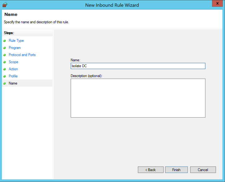Go to the Rule Type step
The width and height of the screenshot is (225, 182).
pos(16,41)
